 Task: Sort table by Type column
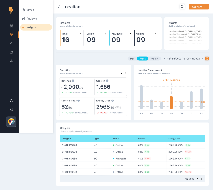coord(96,139)
